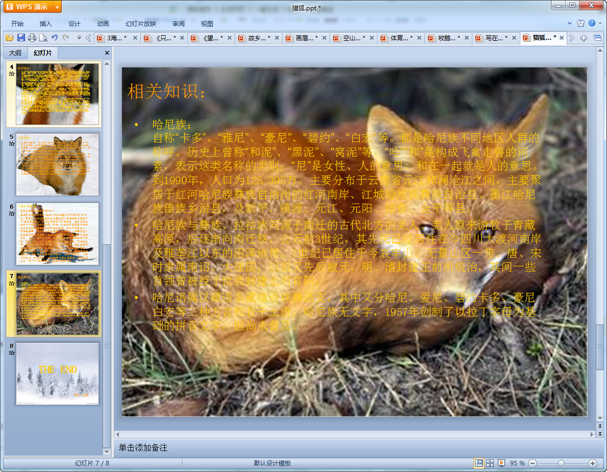Screen dimensions: 607x472
Task: Click 单击添加备注 notes area
Action: point(143,448)
